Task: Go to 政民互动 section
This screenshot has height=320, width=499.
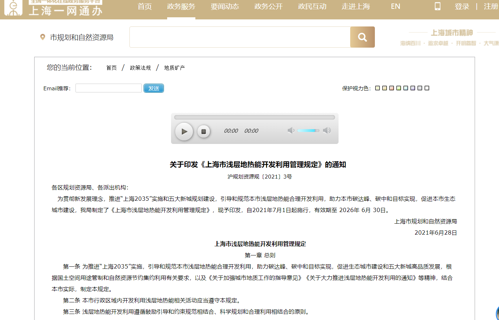Action: pos(312,6)
